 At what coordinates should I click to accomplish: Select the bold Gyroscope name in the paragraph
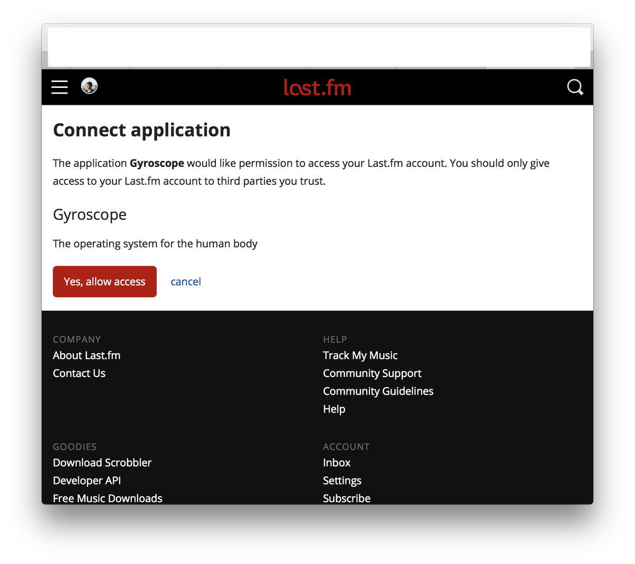[x=157, y=163]
